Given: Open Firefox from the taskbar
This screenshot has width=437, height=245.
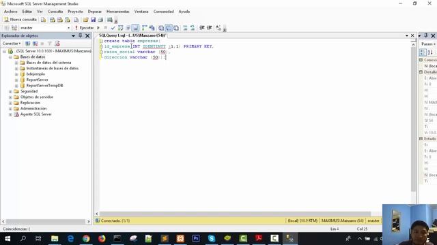Looking at the screenshot, I should click(x=102, y=239).
